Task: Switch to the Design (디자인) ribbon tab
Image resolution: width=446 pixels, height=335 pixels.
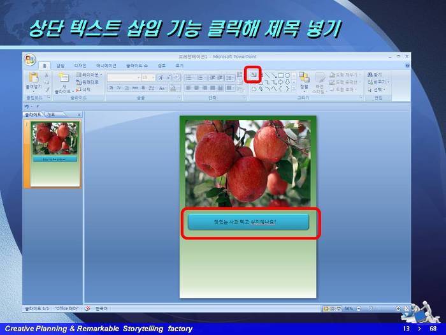Action: [x=80, y=66]
